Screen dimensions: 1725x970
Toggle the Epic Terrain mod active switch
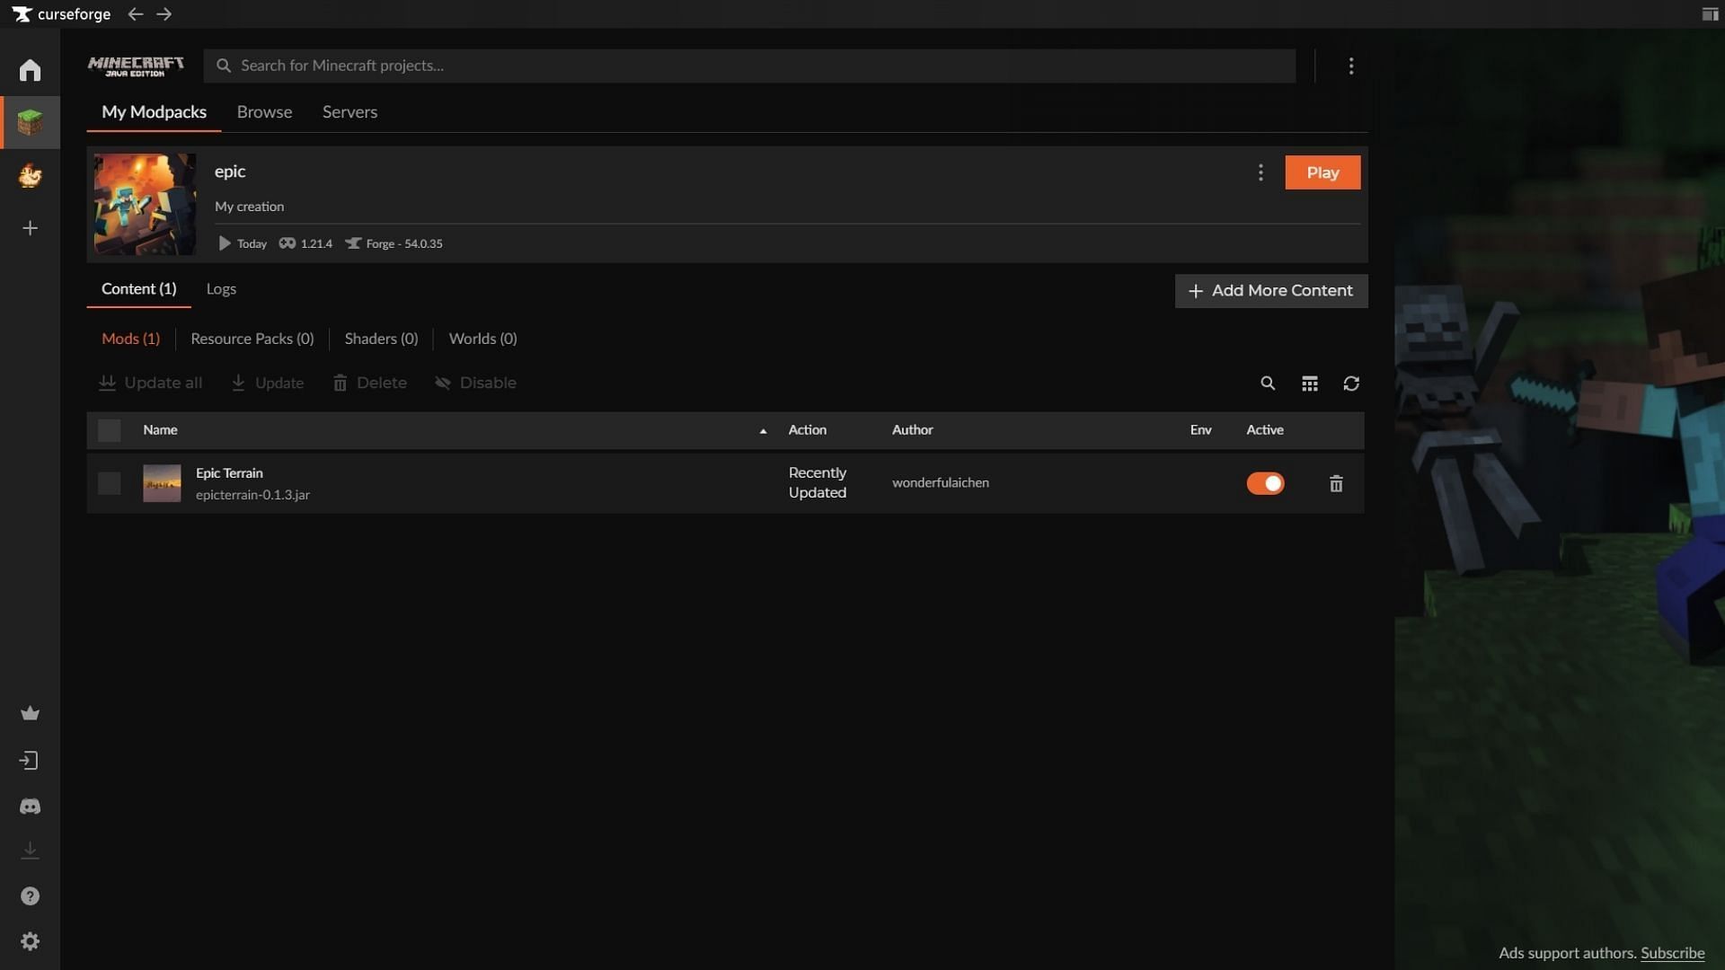point(1265,482)
